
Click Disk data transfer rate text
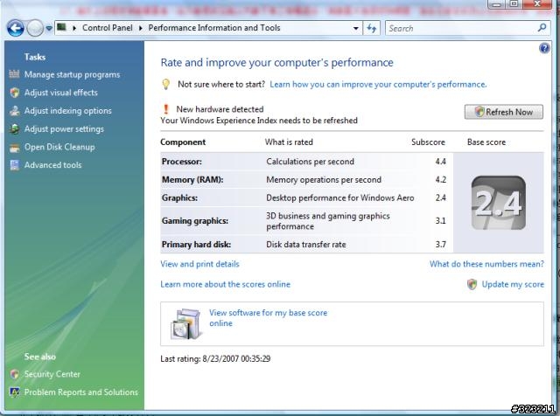click(306, 245)
